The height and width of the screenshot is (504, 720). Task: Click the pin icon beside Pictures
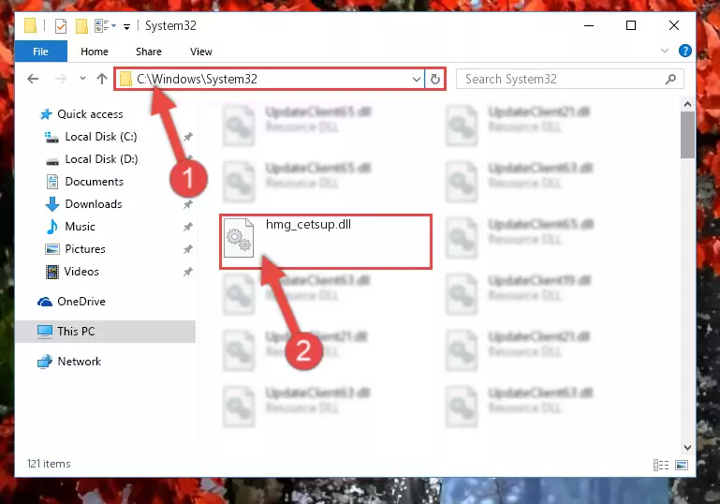pyautogui.click(x=188, y=249)
